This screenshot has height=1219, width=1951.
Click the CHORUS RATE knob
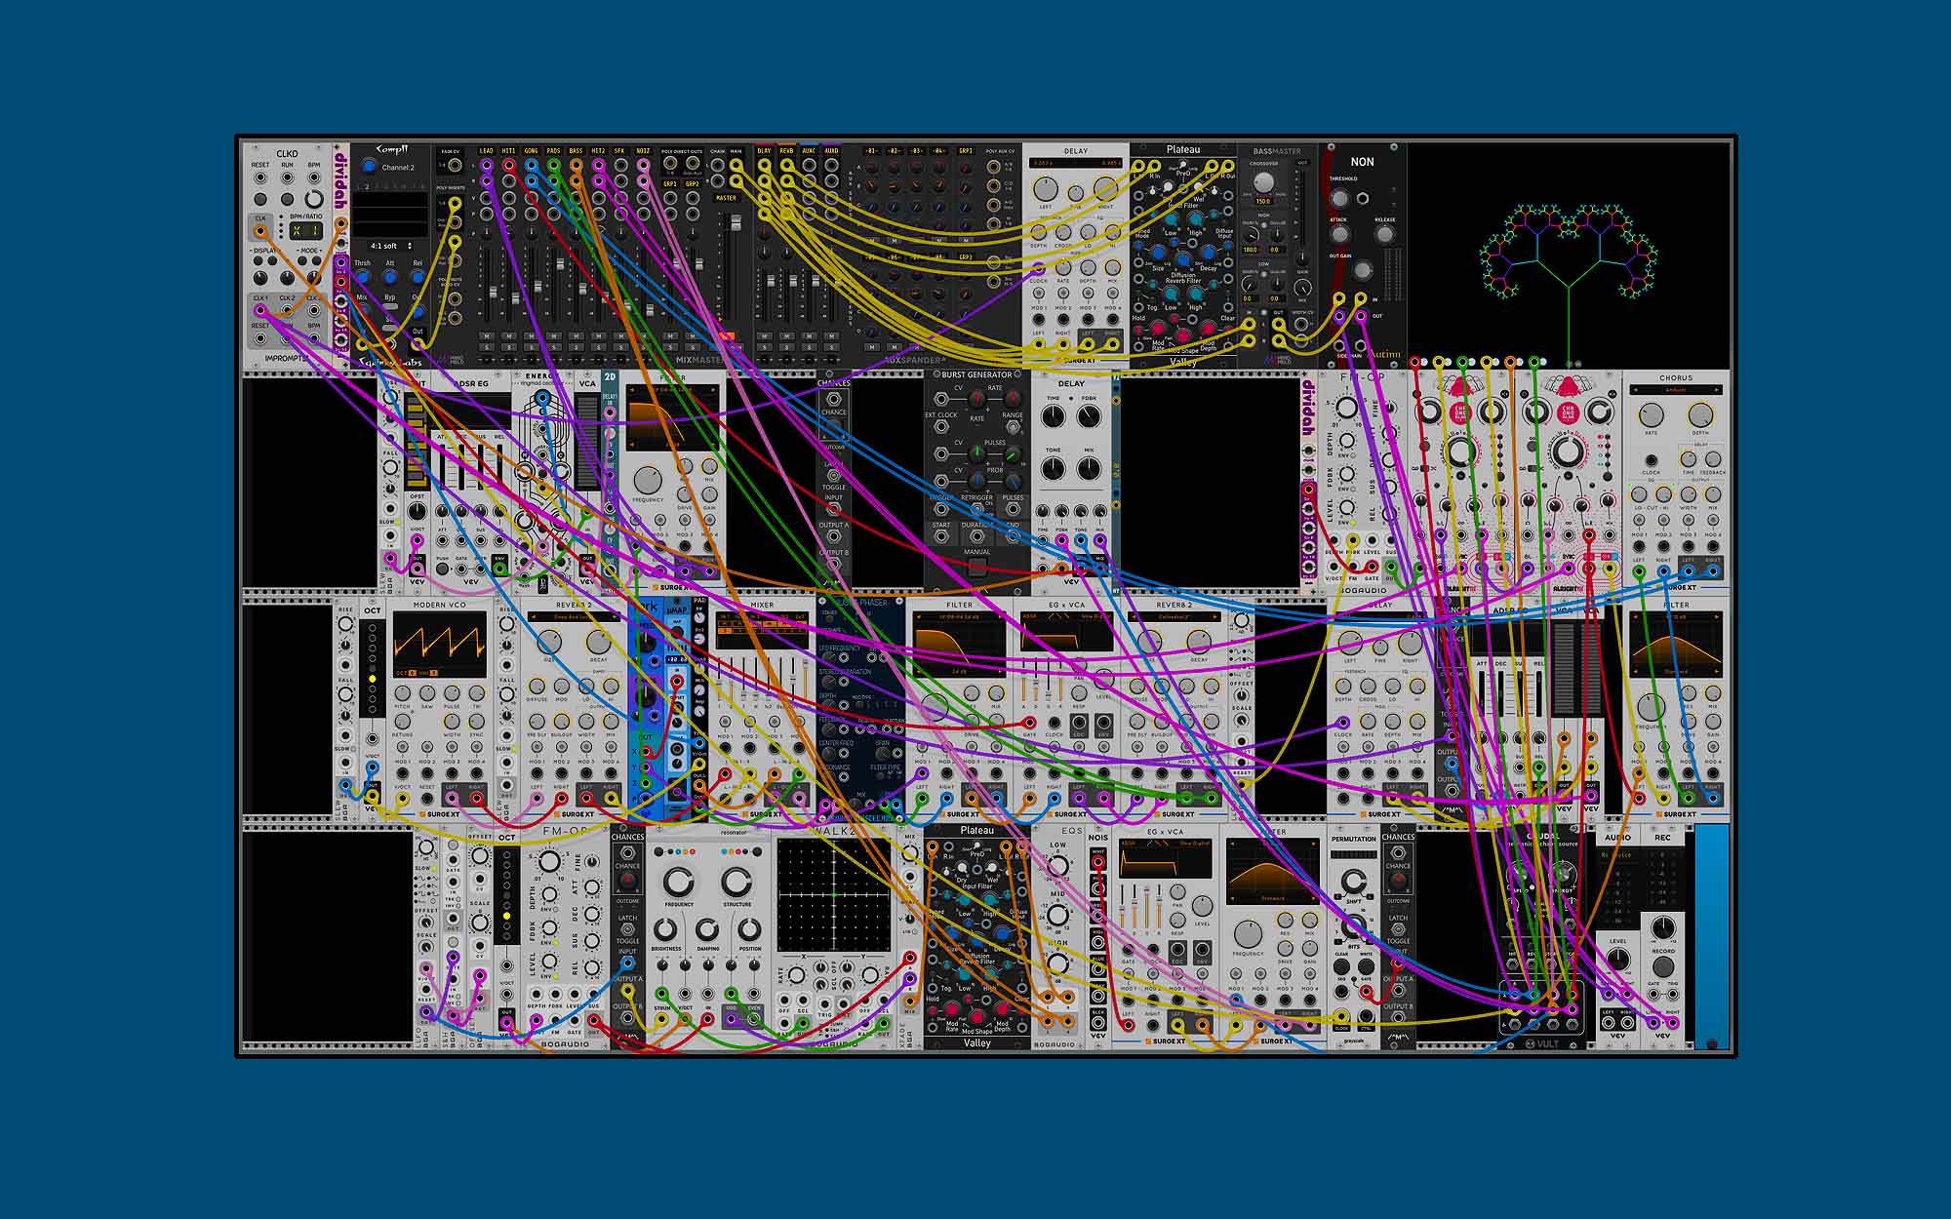point(1651,413)
